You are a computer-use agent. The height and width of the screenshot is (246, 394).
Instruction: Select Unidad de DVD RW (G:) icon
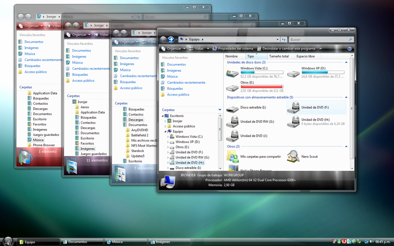coord(232,122)
